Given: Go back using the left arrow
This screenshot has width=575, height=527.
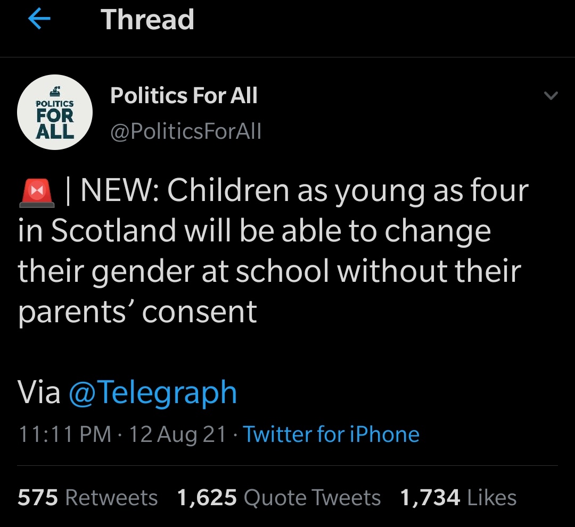Looking at the screenshot, I should (x=39, y=20).
